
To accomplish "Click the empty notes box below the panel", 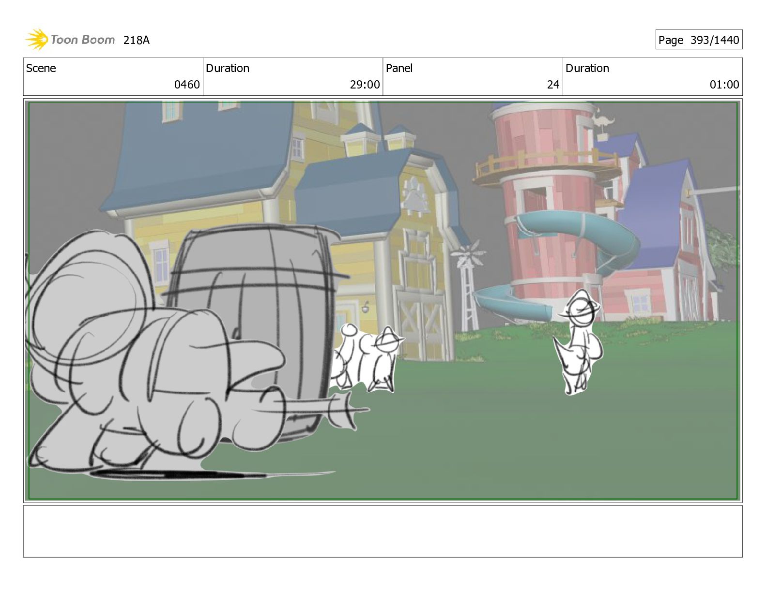I will pos(383,532).
